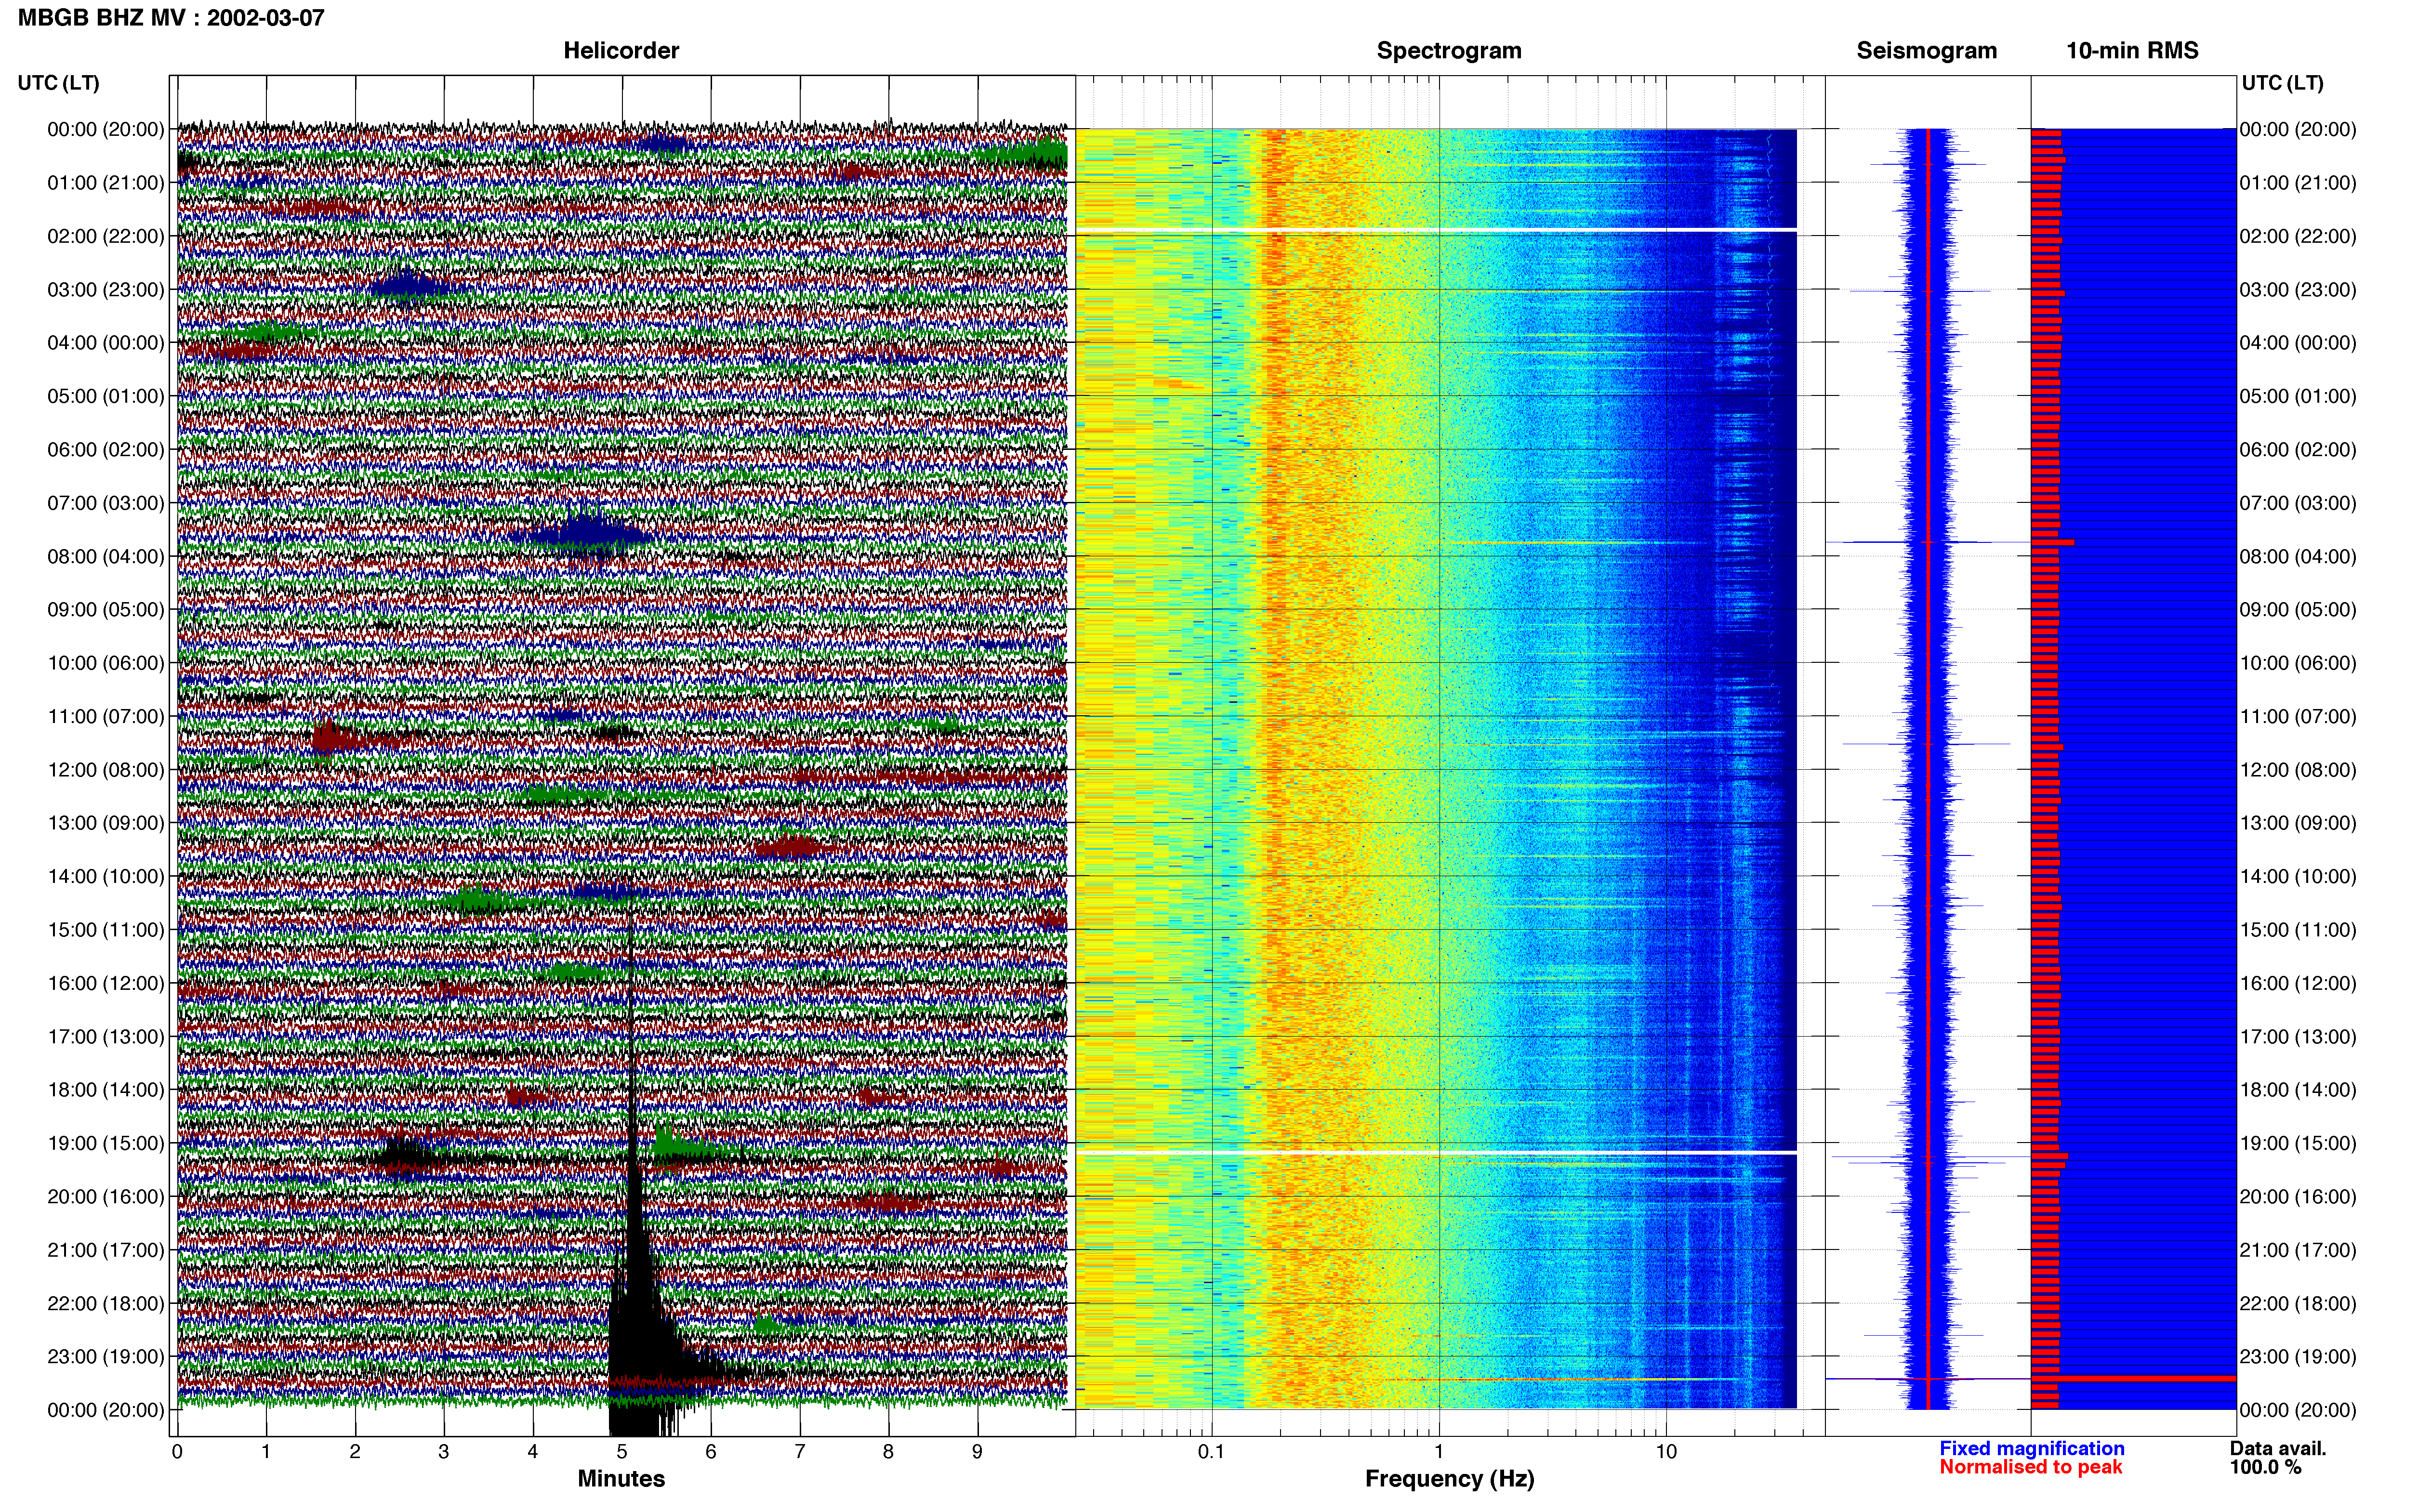Screen dimensions: 2418x1512
Task: Click the right '10:00 (06:00)' time label
Action: (2298, 663)
